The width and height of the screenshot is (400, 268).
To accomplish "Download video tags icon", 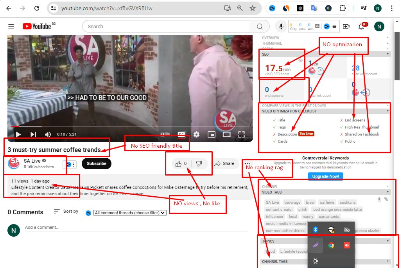I will pos(379,199).
